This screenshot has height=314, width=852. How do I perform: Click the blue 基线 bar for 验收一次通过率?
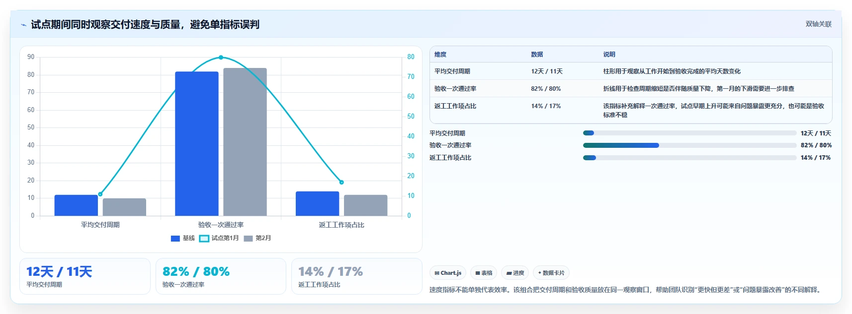click(x=197, y=144)
